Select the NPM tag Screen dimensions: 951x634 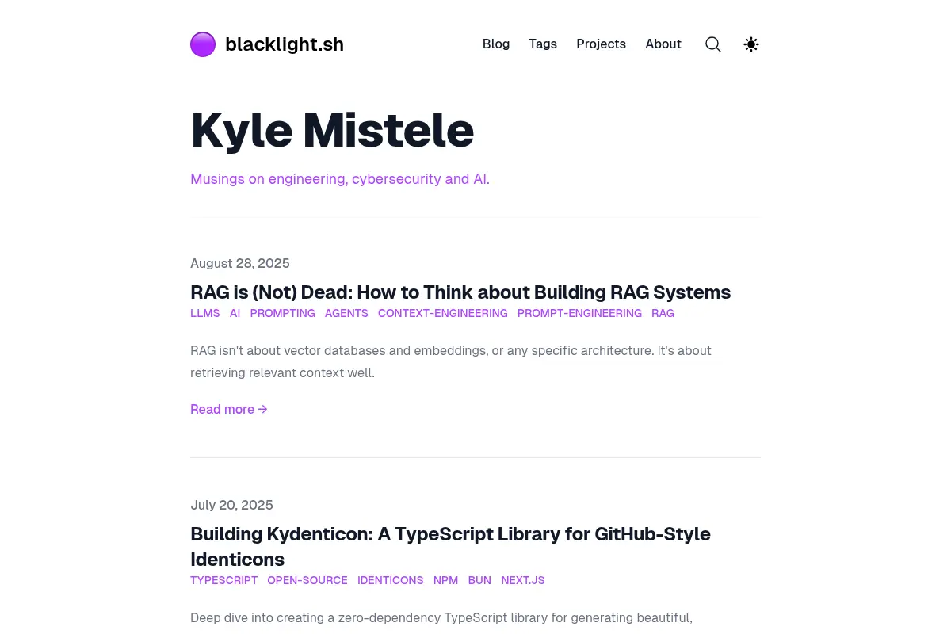pyautogui.click(x=446, y=580)
